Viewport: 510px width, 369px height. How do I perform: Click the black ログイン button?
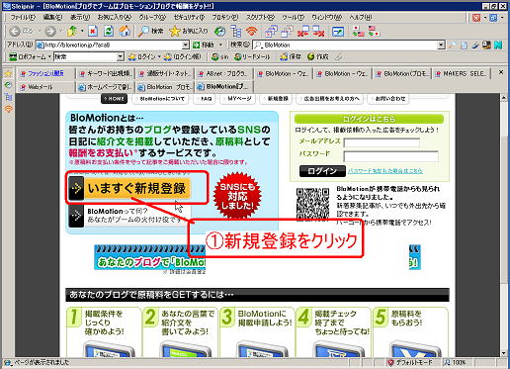322,171
